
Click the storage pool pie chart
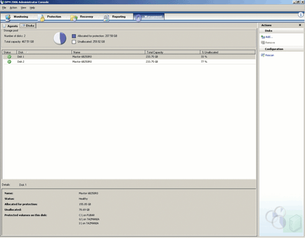60,38
